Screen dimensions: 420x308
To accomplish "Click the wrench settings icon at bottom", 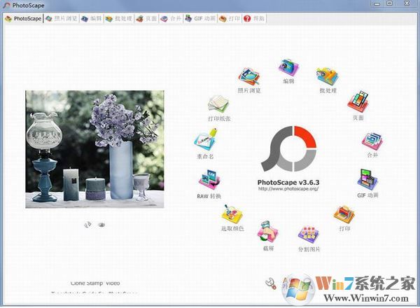I will point(271,283).
